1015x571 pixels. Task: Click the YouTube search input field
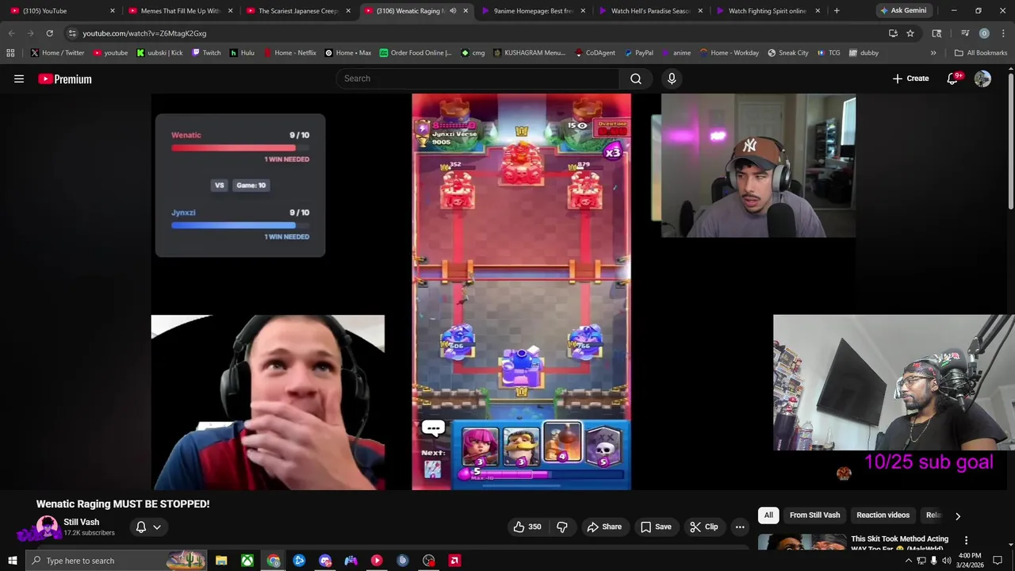(478, 79)
